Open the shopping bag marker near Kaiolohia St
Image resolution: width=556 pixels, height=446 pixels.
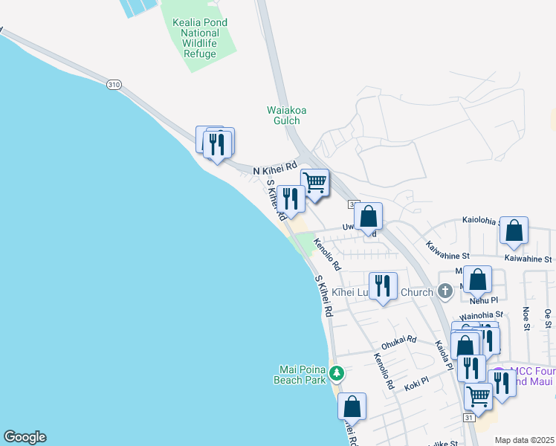(x=514, y=230)
